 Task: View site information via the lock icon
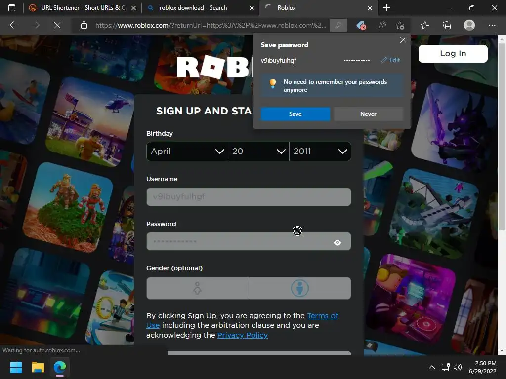tap(84, 25)
